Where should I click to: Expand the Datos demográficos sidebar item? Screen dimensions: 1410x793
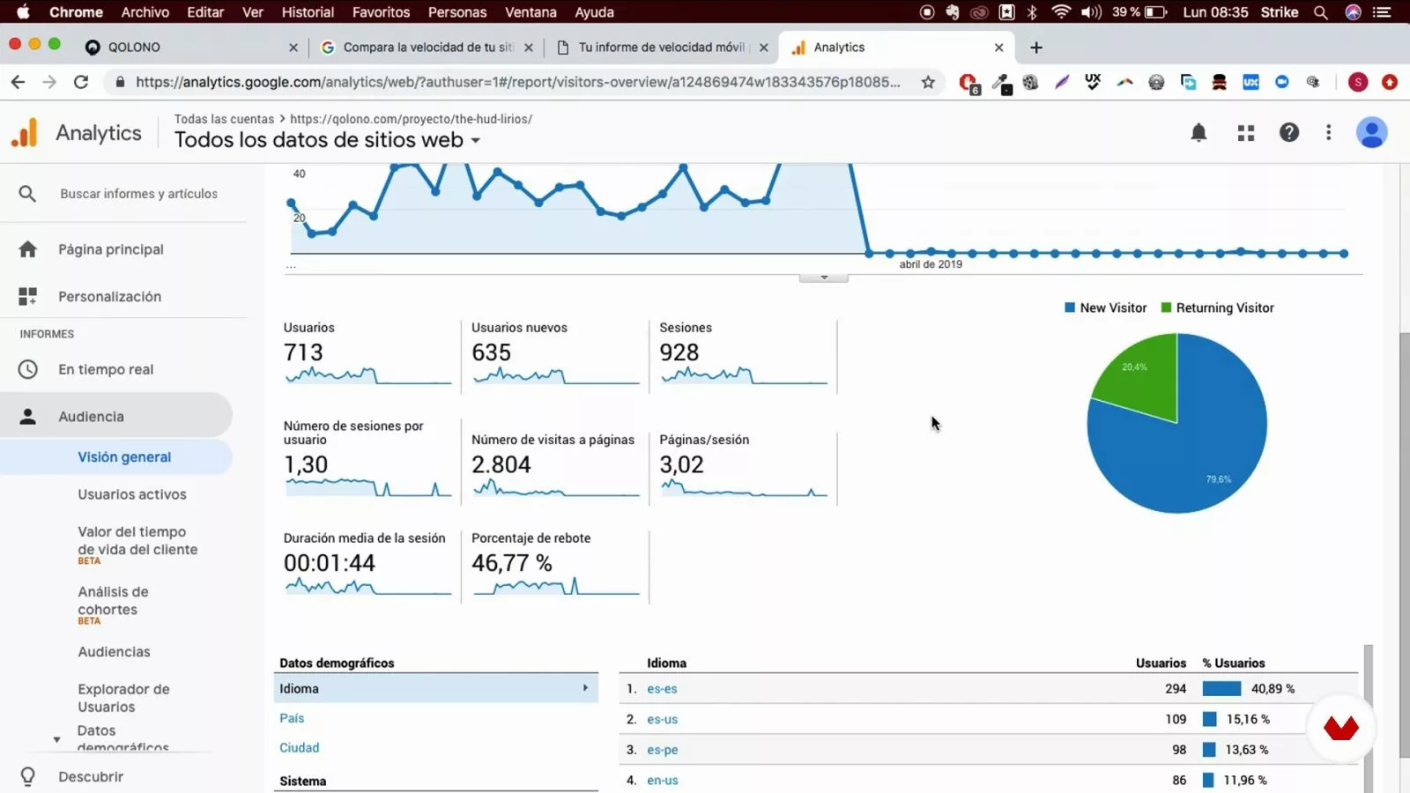pyautogui.click(x=57, y=738)
